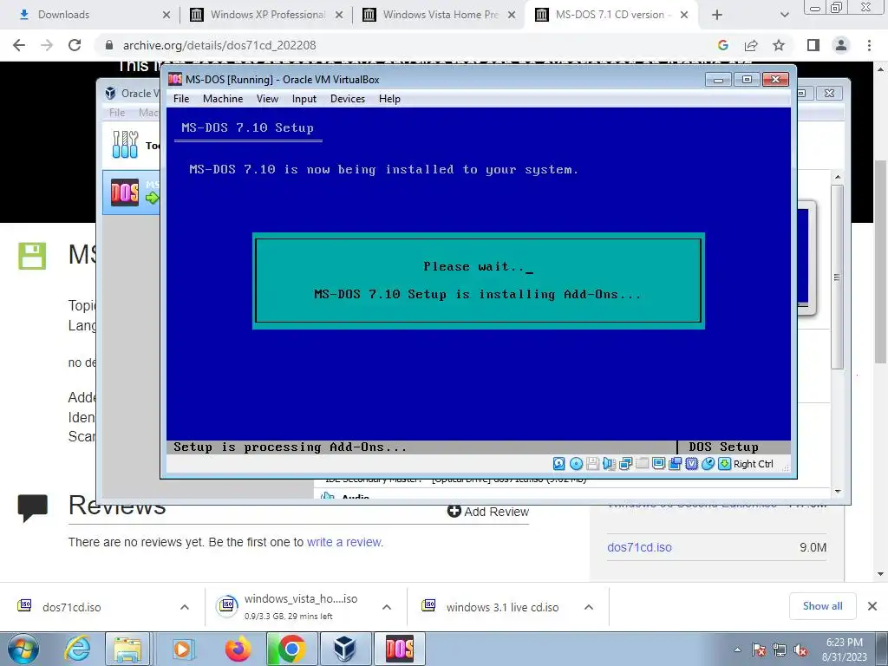Click the muted volume tray icon
This screenshot has width=888, height=666.
coord(800,650)
